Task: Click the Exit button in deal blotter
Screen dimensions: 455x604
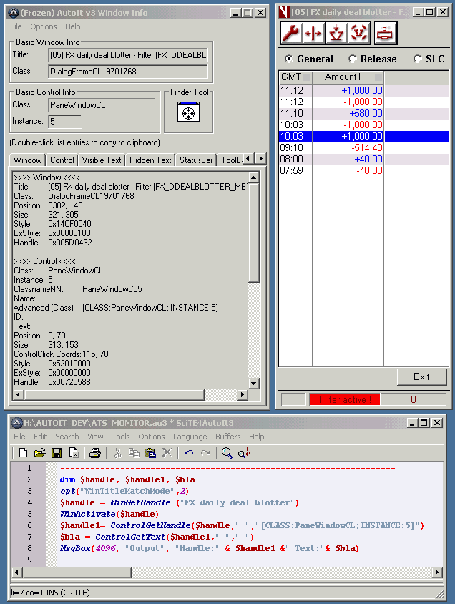Action: tap(421, 376)
